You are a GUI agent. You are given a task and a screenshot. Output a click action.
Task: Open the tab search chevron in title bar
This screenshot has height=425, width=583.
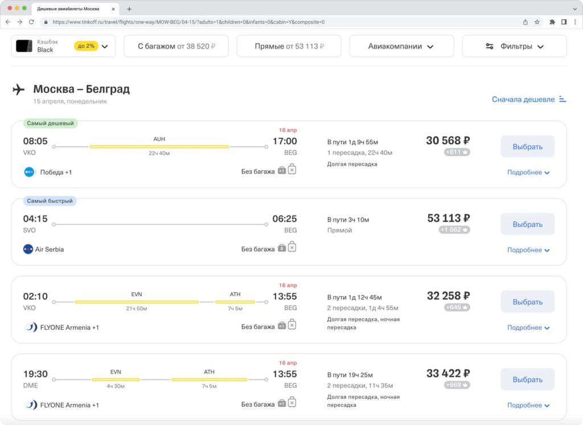[x=575, y=9]
